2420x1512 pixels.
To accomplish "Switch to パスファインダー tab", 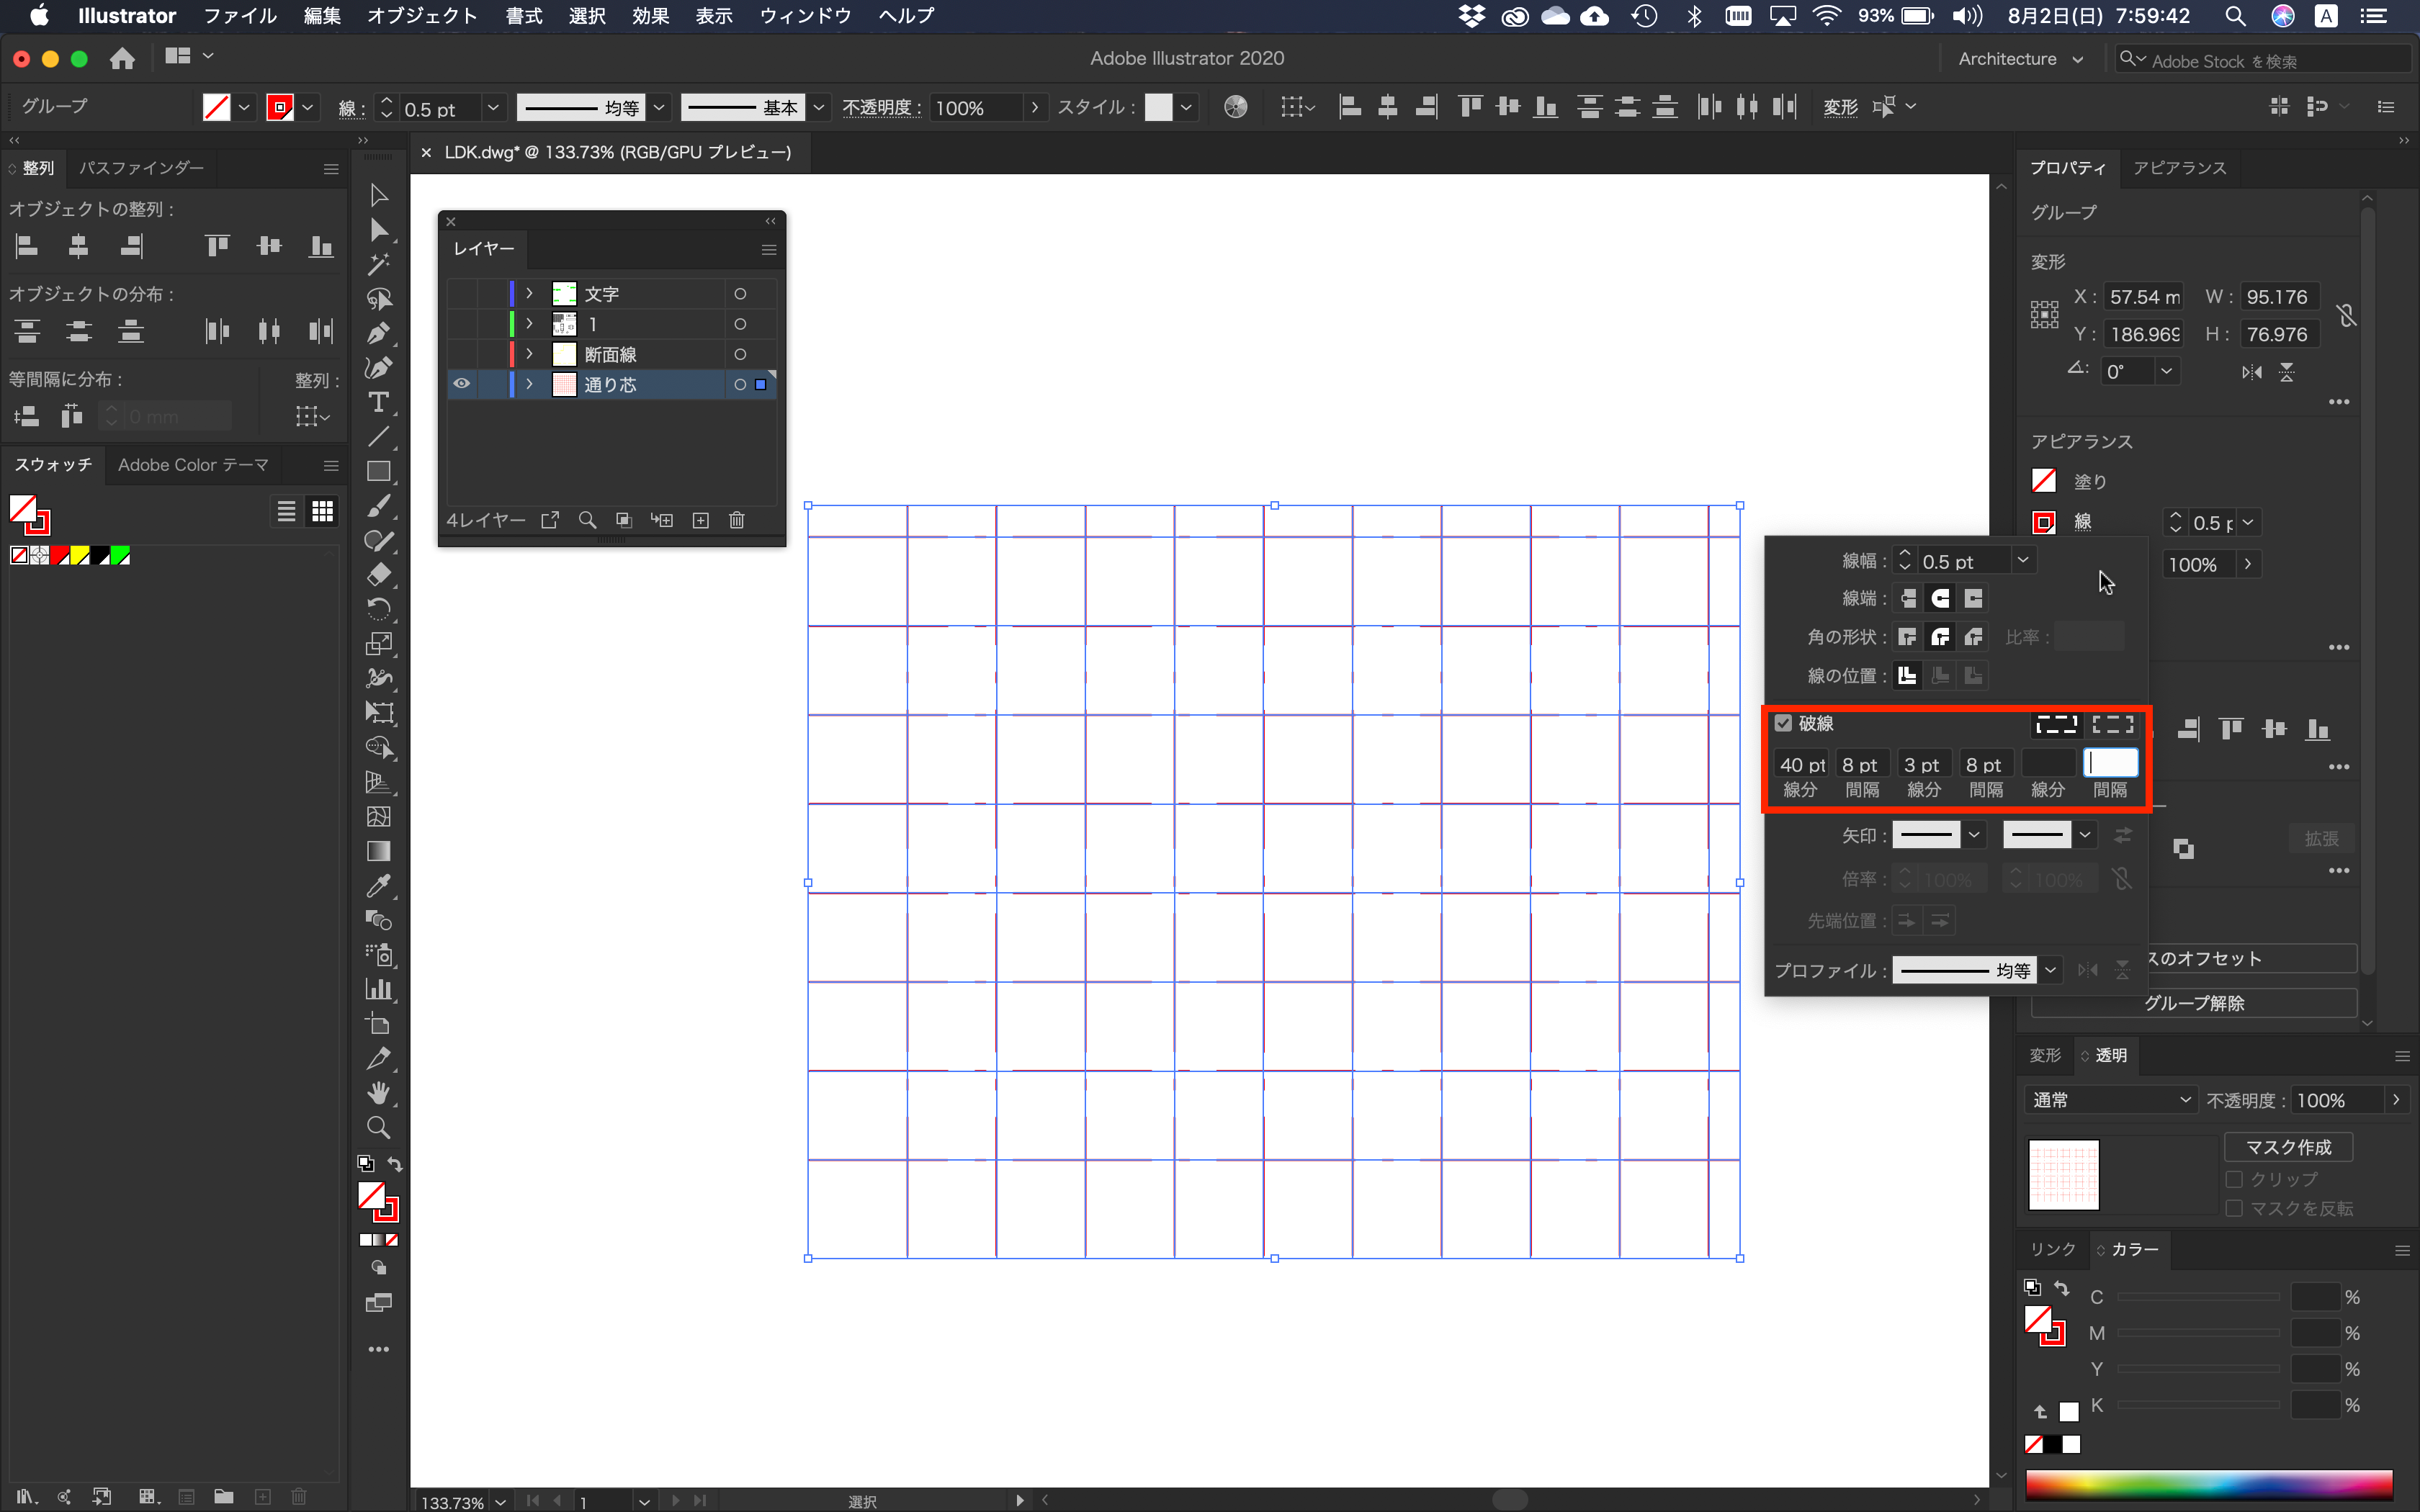I will point(142,168).
